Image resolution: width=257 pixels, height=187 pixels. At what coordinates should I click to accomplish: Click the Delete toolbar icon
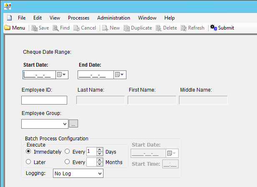pos(159,28)
